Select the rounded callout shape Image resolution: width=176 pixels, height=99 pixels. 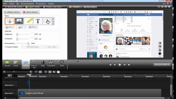pos(10,21)
